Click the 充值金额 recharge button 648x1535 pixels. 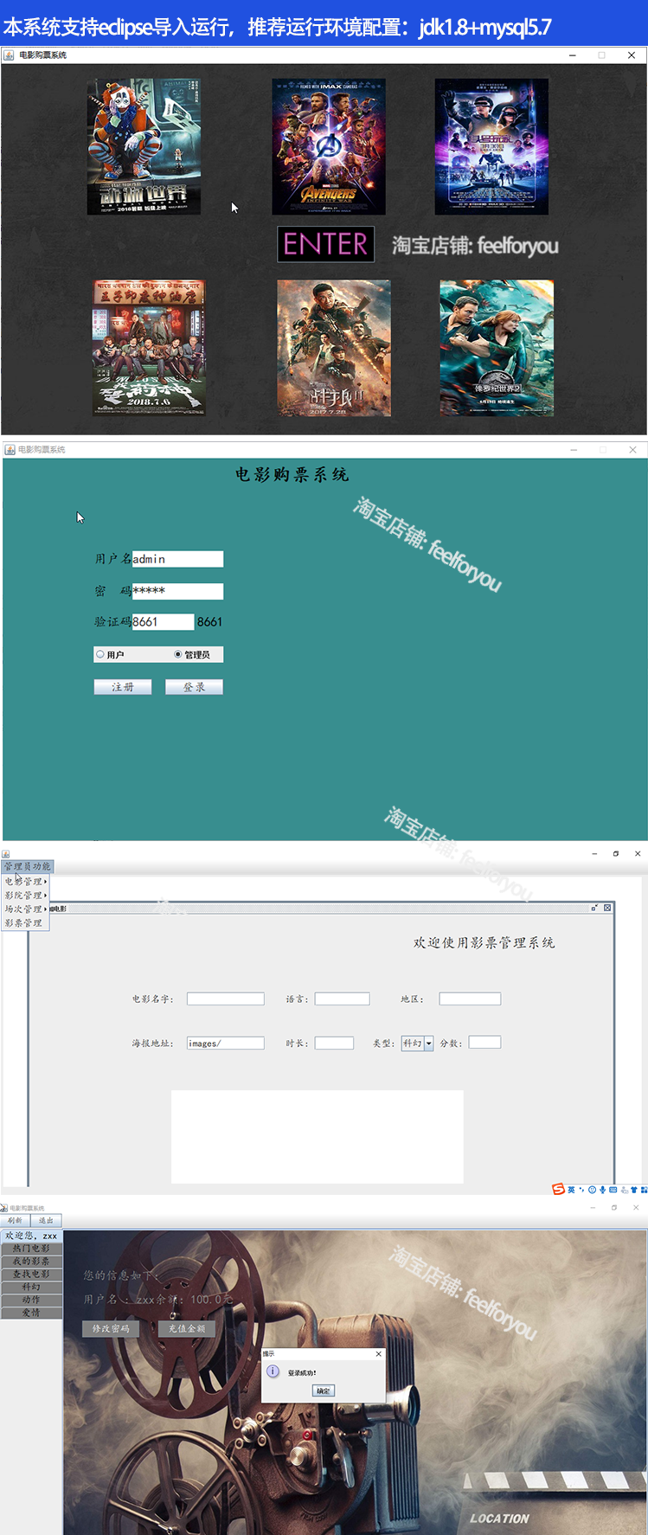(187, 1328)
